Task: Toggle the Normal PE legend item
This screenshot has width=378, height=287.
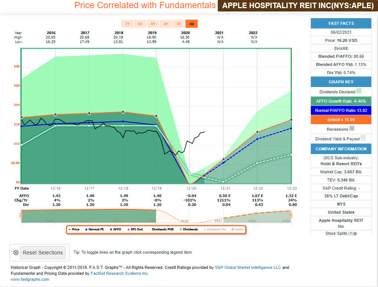Action: point(95,229)
